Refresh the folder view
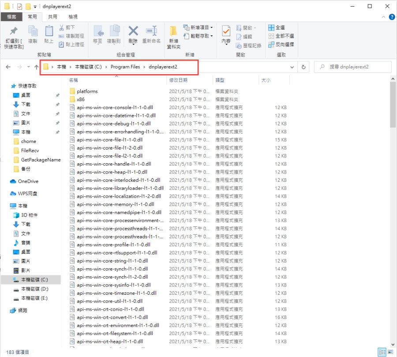The height and width of the screenshot is (357, 397). (x=303, y=67)
